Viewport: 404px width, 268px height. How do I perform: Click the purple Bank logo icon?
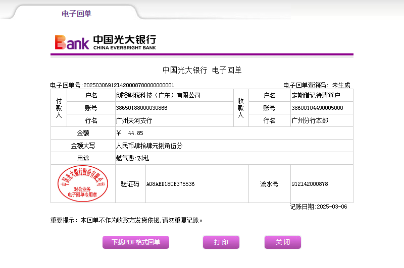coord(72,43)
